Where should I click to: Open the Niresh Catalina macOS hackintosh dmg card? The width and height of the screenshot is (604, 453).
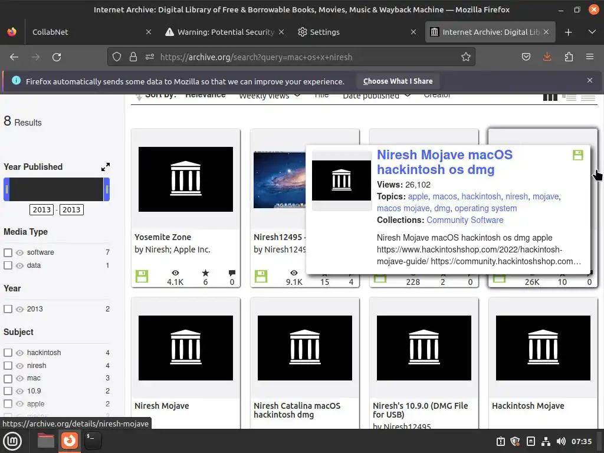point(305,363)
